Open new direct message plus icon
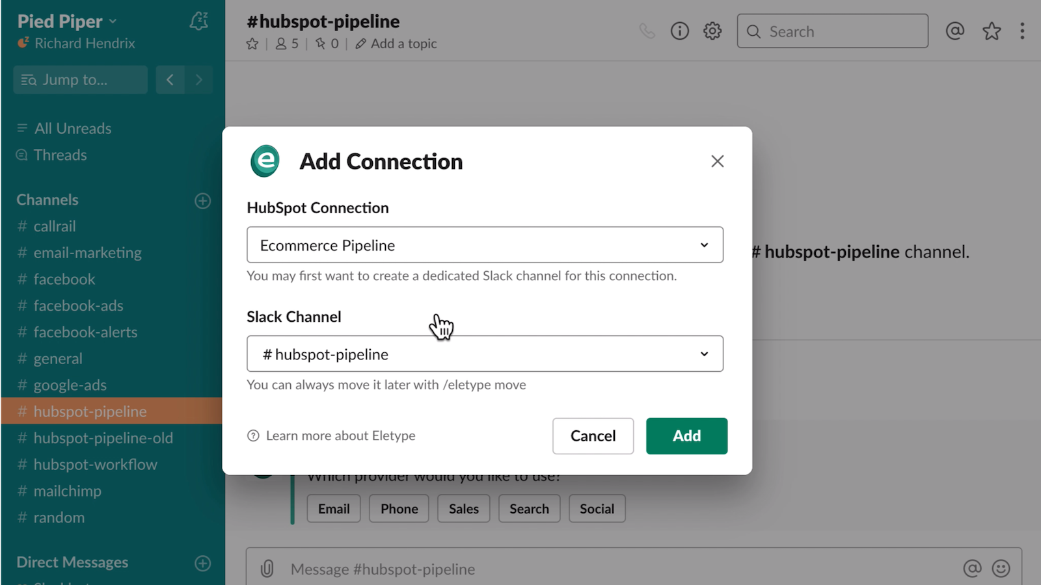Screen dimensions: 1041x585 (202, 563)
